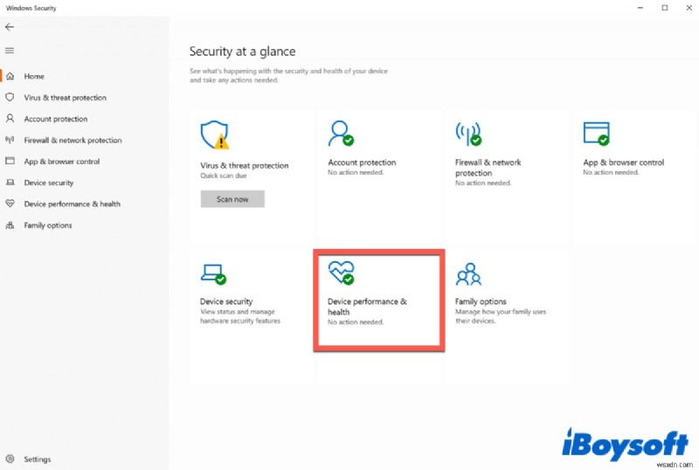Click the large App & browser control window icon
699x470 pixels.
click(597, 134)
